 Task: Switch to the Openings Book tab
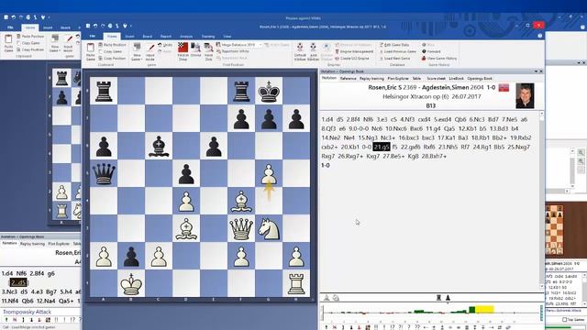click(480, 79)
